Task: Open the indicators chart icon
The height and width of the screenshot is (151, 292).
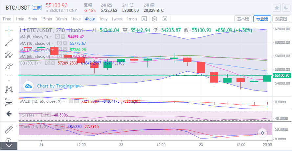Action: 144,19
